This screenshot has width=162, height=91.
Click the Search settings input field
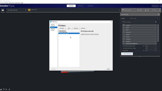138,22
